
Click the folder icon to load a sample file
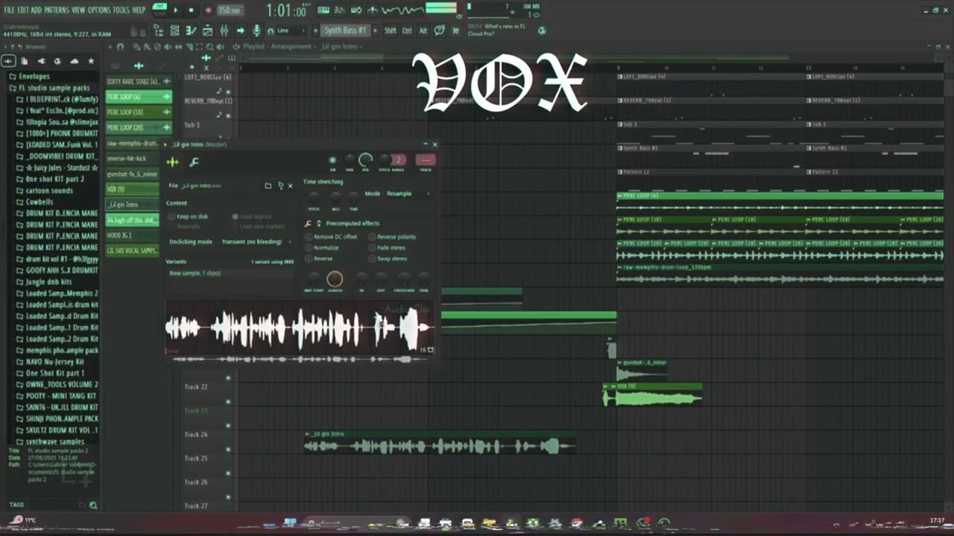[x=268, y=185]
